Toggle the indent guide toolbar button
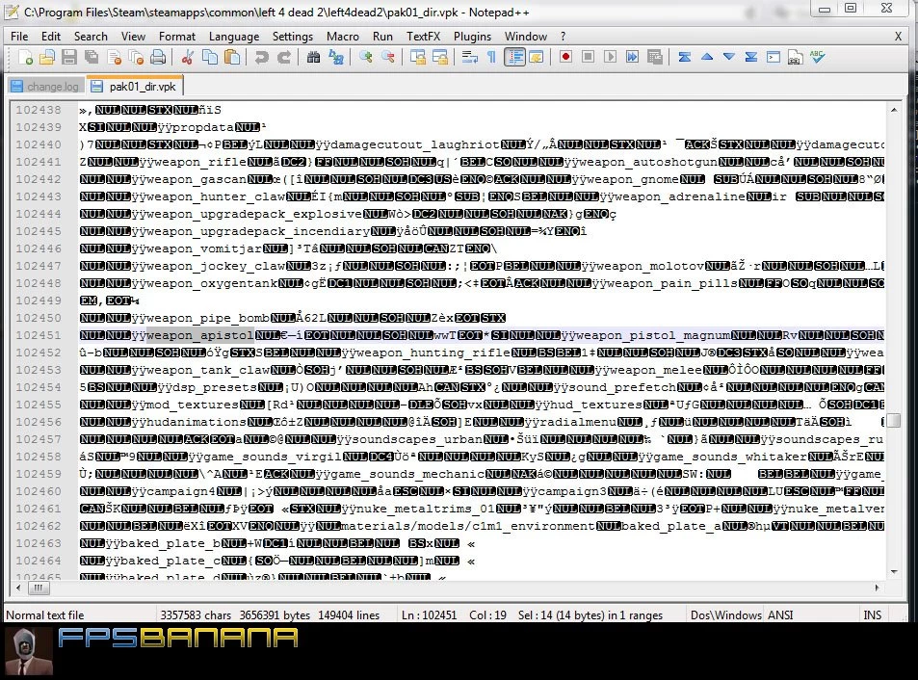Viewport: 918px width, 680px height. pyautogui.click(x=514, y=58)
